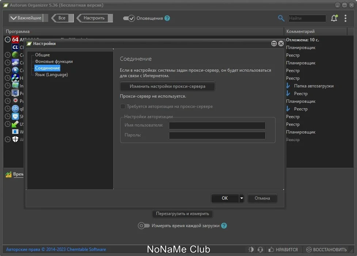This screenshot has height=256, width=357.
Task: Select the Настроить filter tab
Action: pyautogui.click(x=95, y=18)
